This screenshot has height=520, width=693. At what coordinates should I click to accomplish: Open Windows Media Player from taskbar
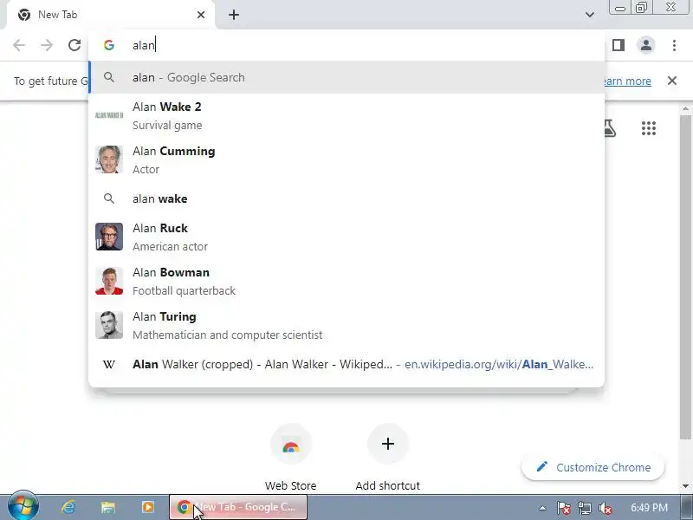pyautogui.click(x=147, y=507)
